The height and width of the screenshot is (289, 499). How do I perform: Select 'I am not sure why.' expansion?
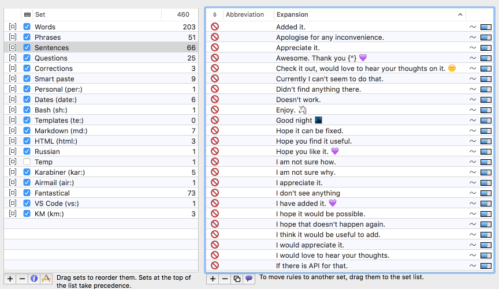pos(306,172)
